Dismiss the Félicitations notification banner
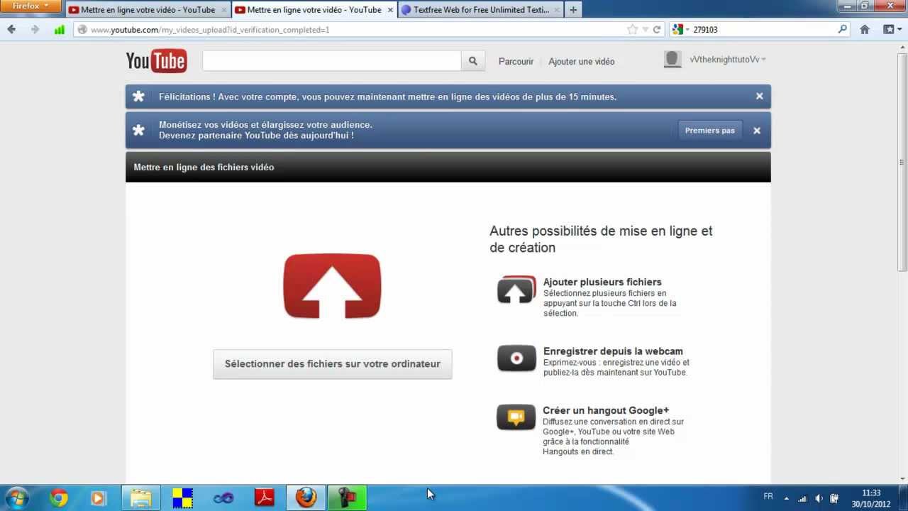 pos(759,96)
